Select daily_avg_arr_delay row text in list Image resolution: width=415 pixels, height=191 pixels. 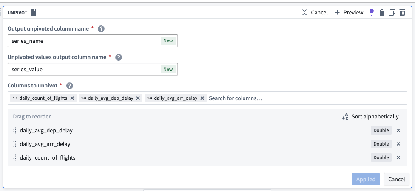tap(45, 144)
